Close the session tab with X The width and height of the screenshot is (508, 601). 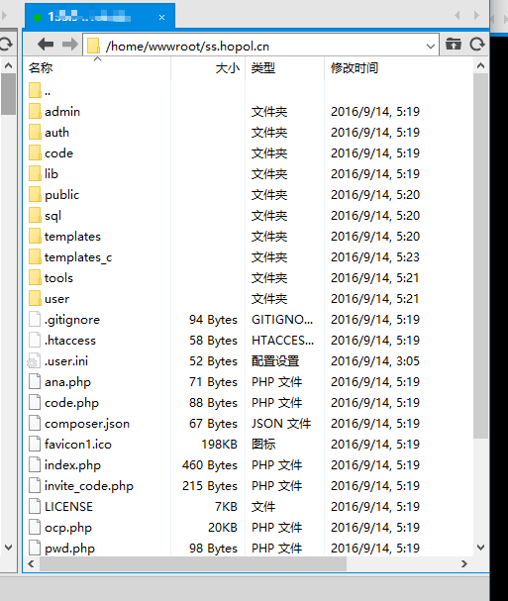click(x=161, y=17)
